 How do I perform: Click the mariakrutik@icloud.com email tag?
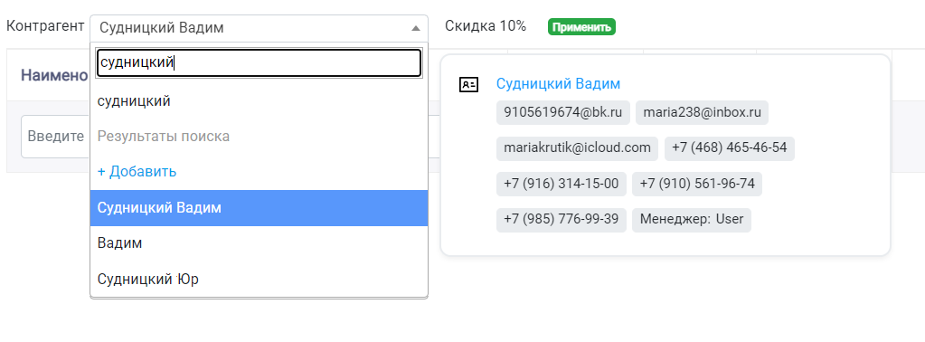click(x=578, y=148)
